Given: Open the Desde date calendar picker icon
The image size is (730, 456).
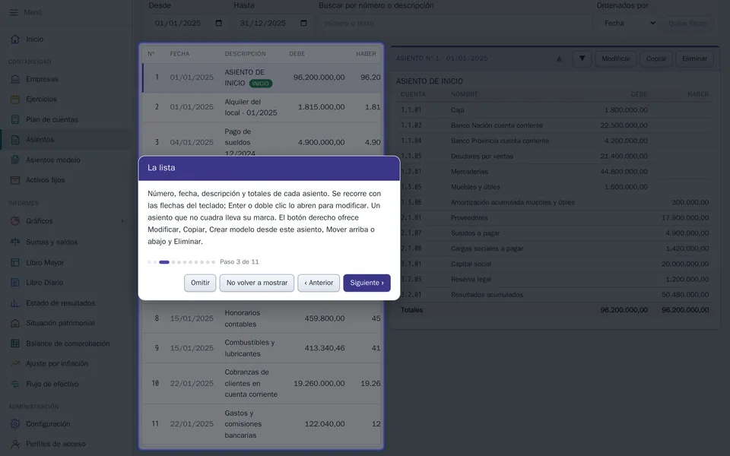Looking at the screenshot, I should tap(219, 23).
